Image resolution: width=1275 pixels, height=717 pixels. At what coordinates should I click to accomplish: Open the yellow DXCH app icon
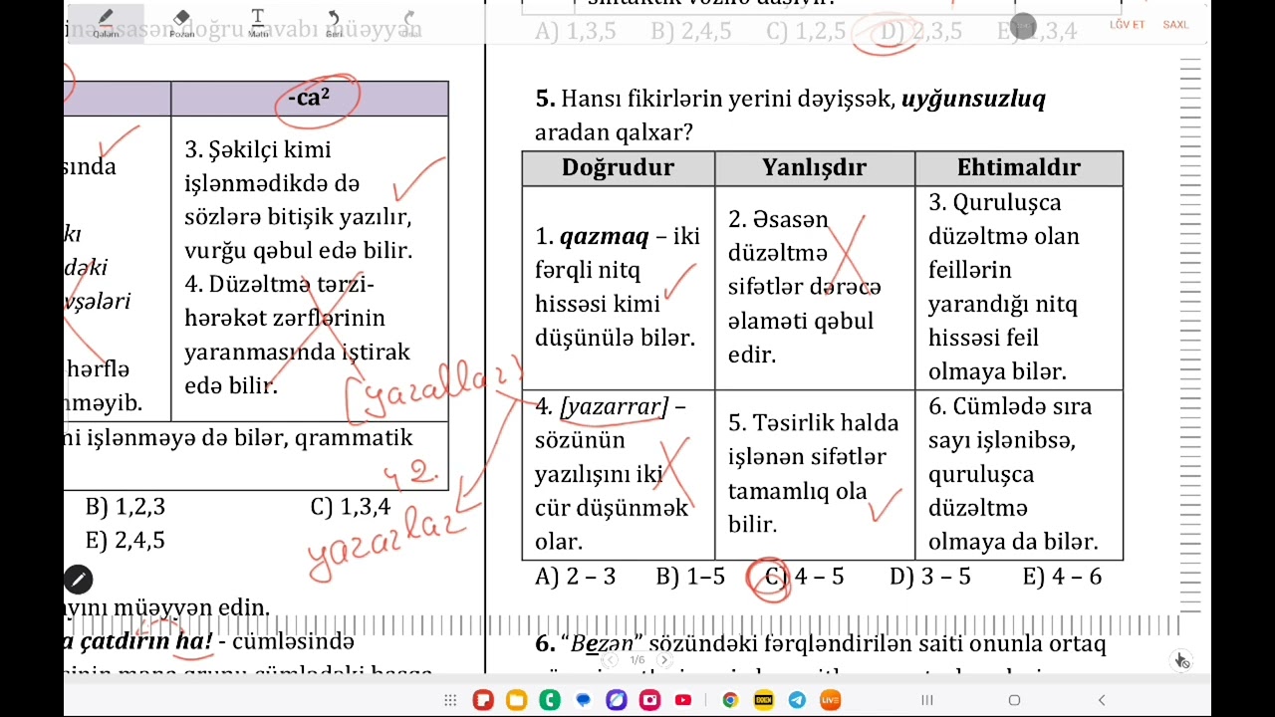(764, 700)
